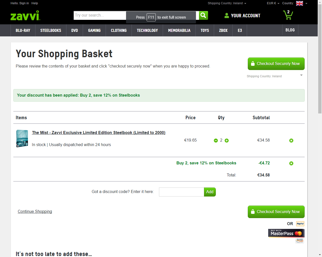Click the scrollbar down arrow
322x257 pixels.
pyautogui.click(x=320, y=254)
